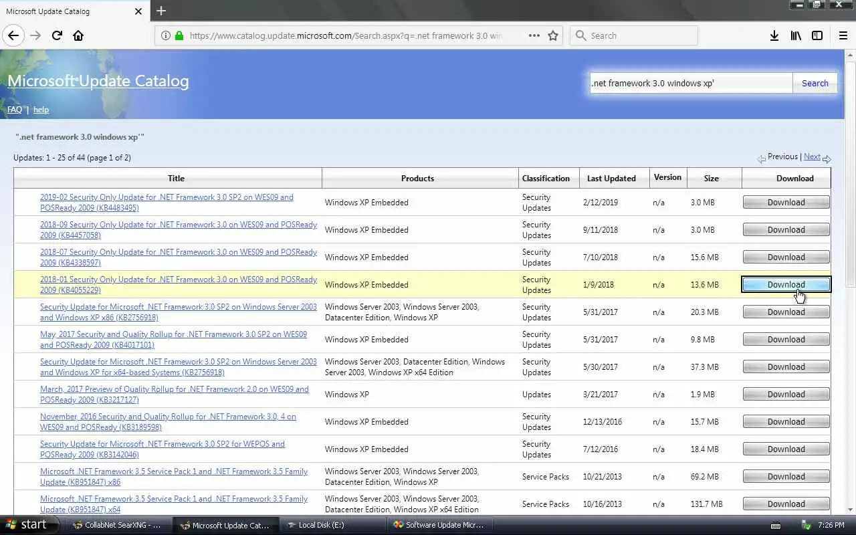Open the KB4457058 update link
Image resolution: width=856 pixels, height=535 pixels.
(179, 230)
